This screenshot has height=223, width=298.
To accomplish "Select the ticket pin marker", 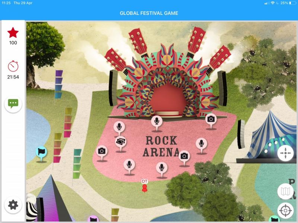I will 121,143.
